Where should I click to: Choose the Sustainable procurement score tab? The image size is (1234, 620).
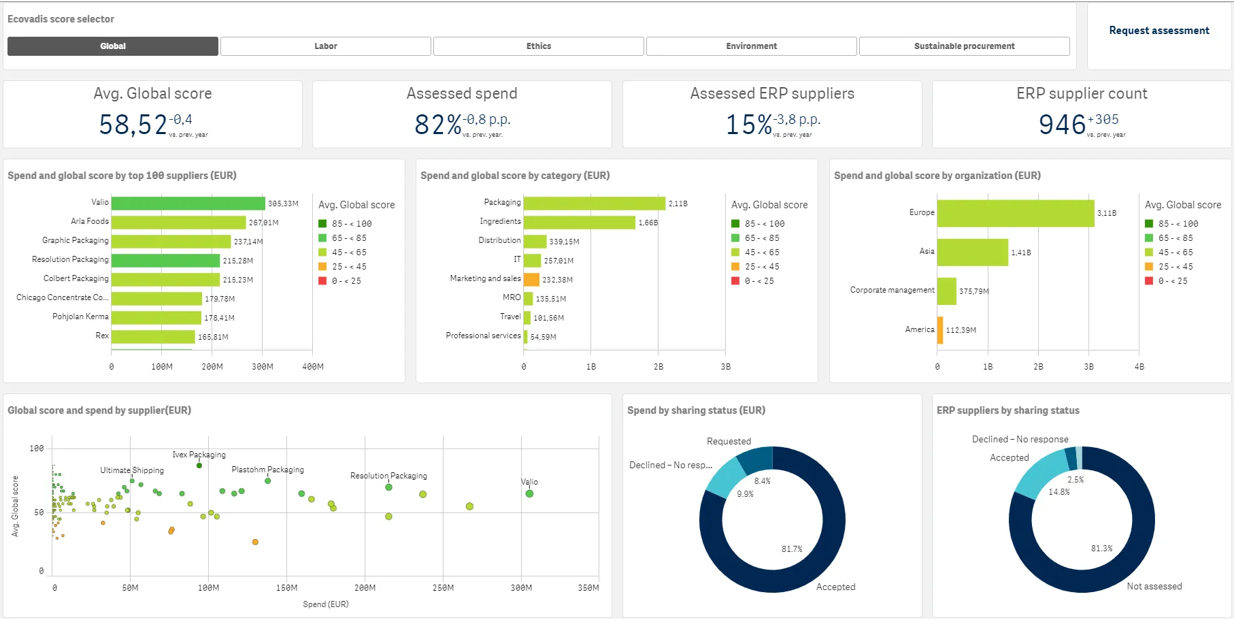coord(964,46)
